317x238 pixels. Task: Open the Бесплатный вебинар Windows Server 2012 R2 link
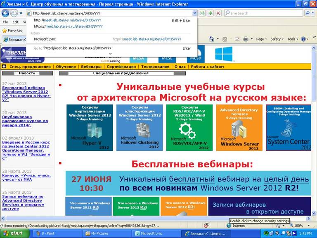coord(26,94)
